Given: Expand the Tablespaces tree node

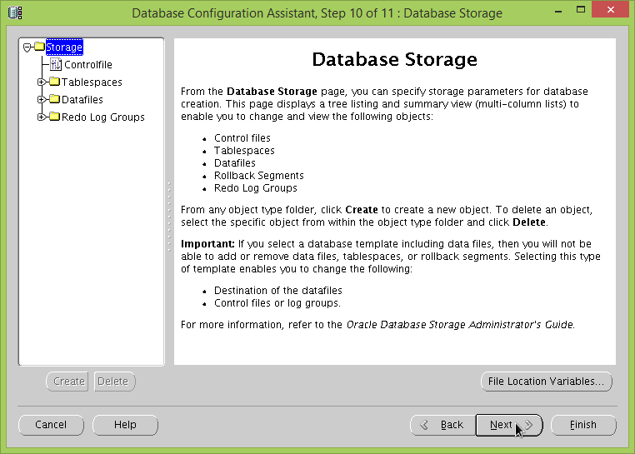Looking at the screenshot, I should coord(42,82).
